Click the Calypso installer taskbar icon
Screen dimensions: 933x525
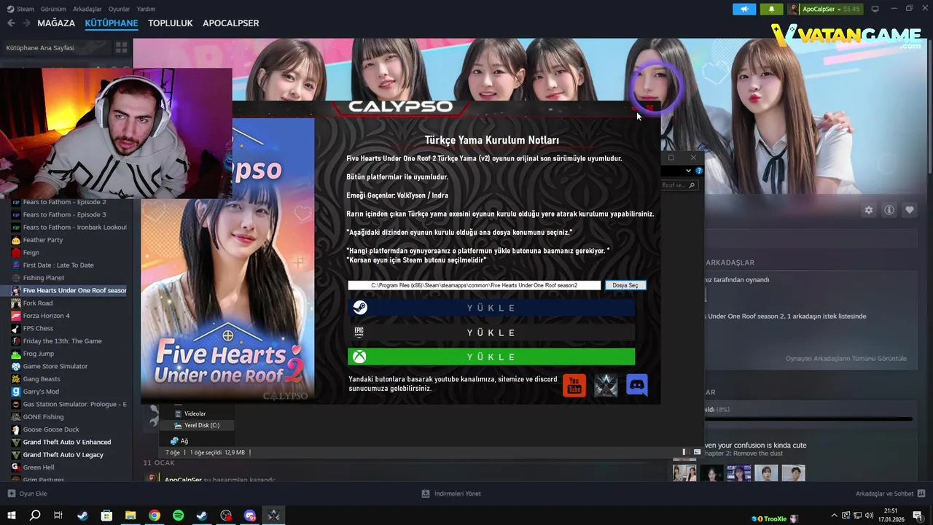coord(274,516)
